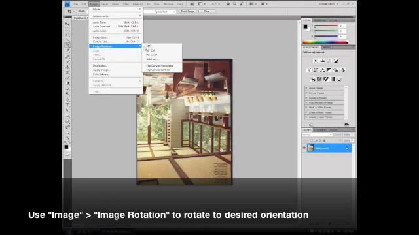Select the Crop tool in toolbox
The height and width of the screenshot is (235, 419).
[67, 45]
